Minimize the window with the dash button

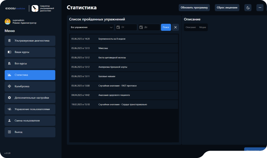tap(260, 8)
